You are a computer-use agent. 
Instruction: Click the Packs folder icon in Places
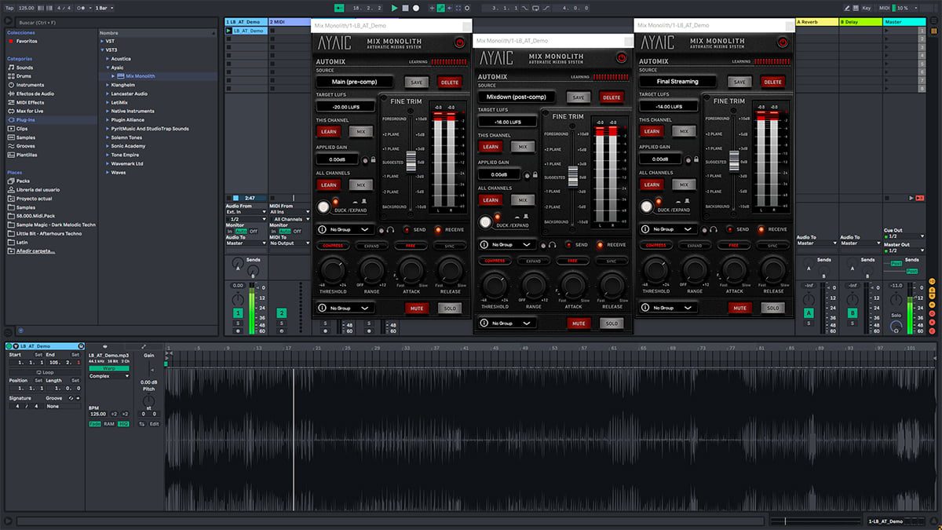click(x=10, y=181)
